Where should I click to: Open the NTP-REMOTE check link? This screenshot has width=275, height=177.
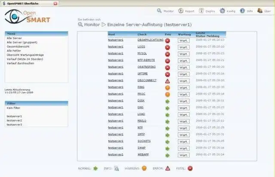146,60
